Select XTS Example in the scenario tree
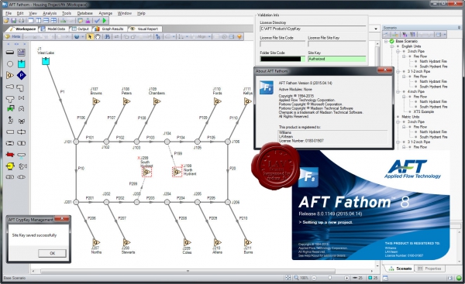 click(x=423, y=111)
